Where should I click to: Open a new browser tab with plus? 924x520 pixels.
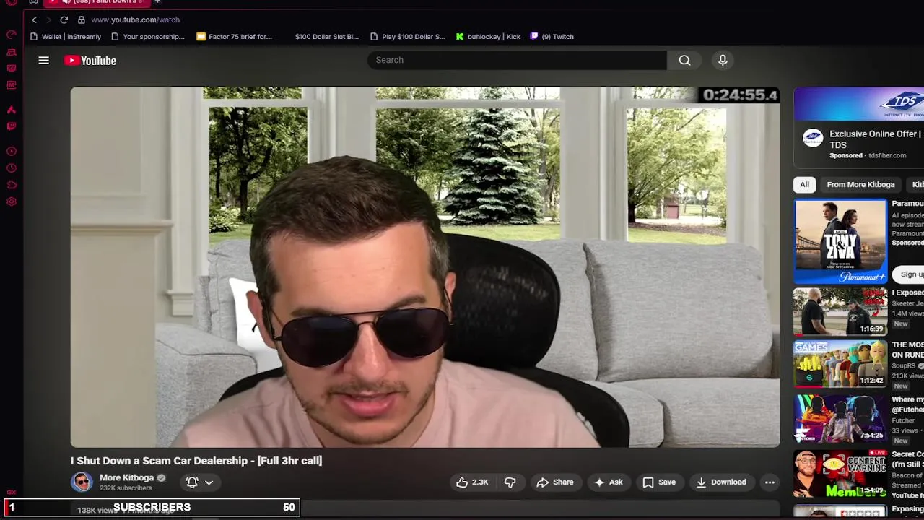tap(157, 2)
